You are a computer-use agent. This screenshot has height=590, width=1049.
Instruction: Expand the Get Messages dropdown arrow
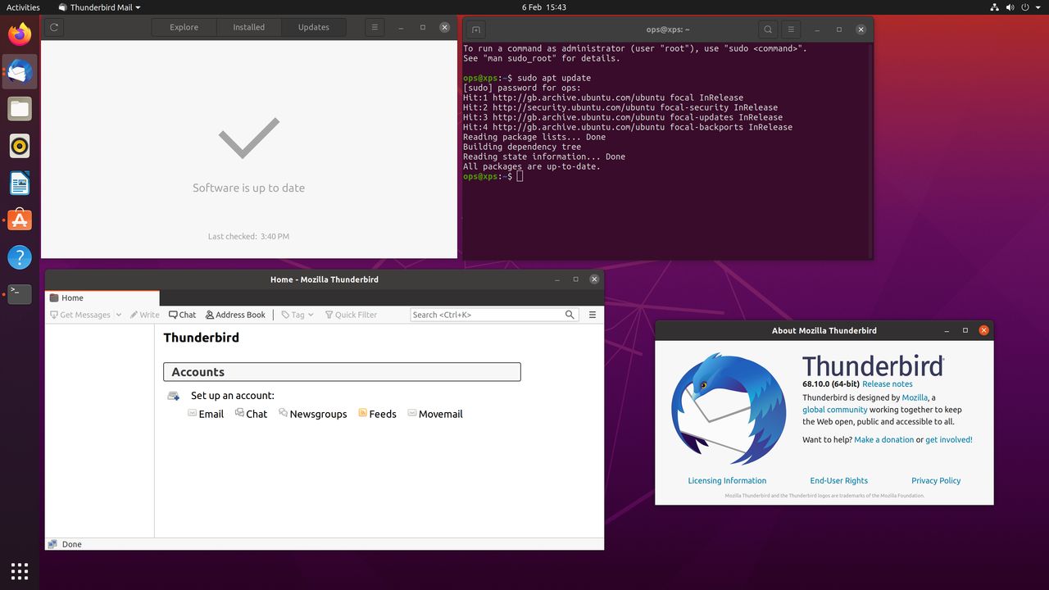(x=118, y=315)
